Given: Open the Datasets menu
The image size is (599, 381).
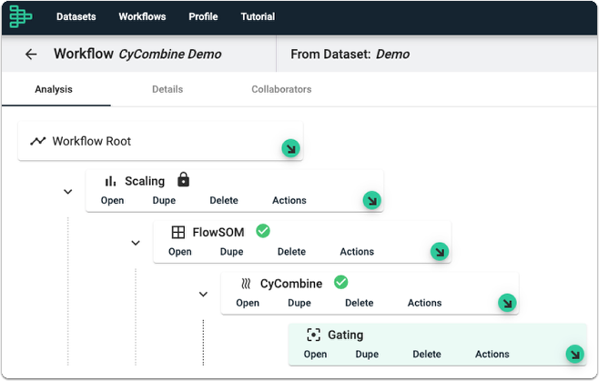Looking at the screenshot, I should click(76, 16).
